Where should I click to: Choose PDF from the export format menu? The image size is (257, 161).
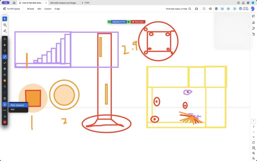pyautogui.click(x=13, y=109)
